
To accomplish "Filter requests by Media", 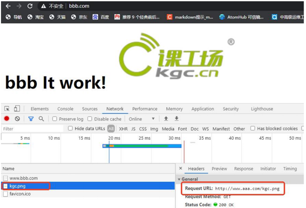I will tap(168, 129).
